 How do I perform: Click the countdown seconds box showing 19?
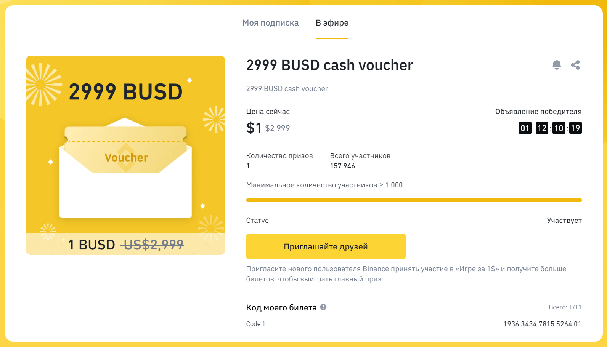(x=575, y=128)
